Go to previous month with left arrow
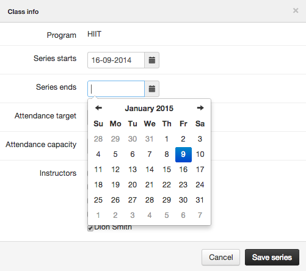 (x=98, y=108)
